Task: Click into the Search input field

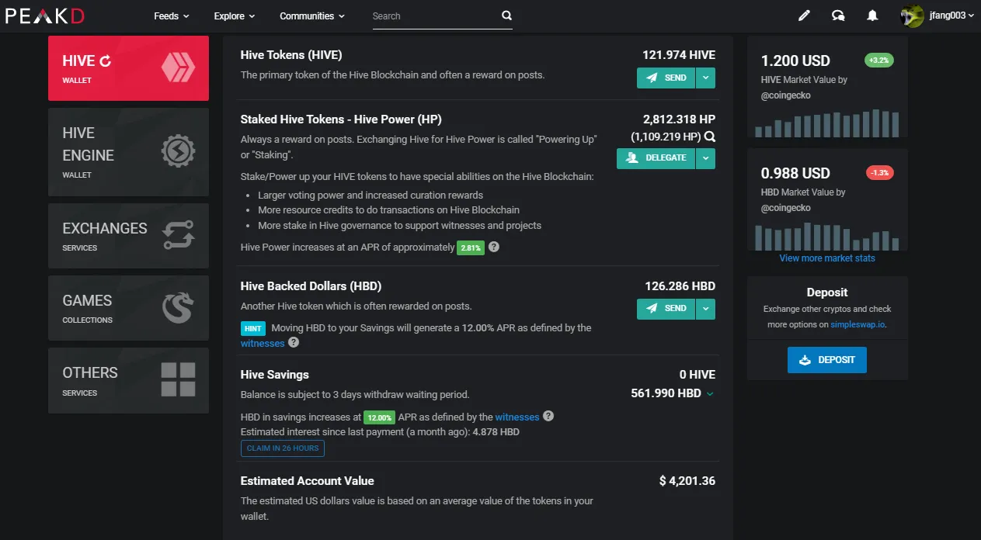Action: (x=433, y=16)
